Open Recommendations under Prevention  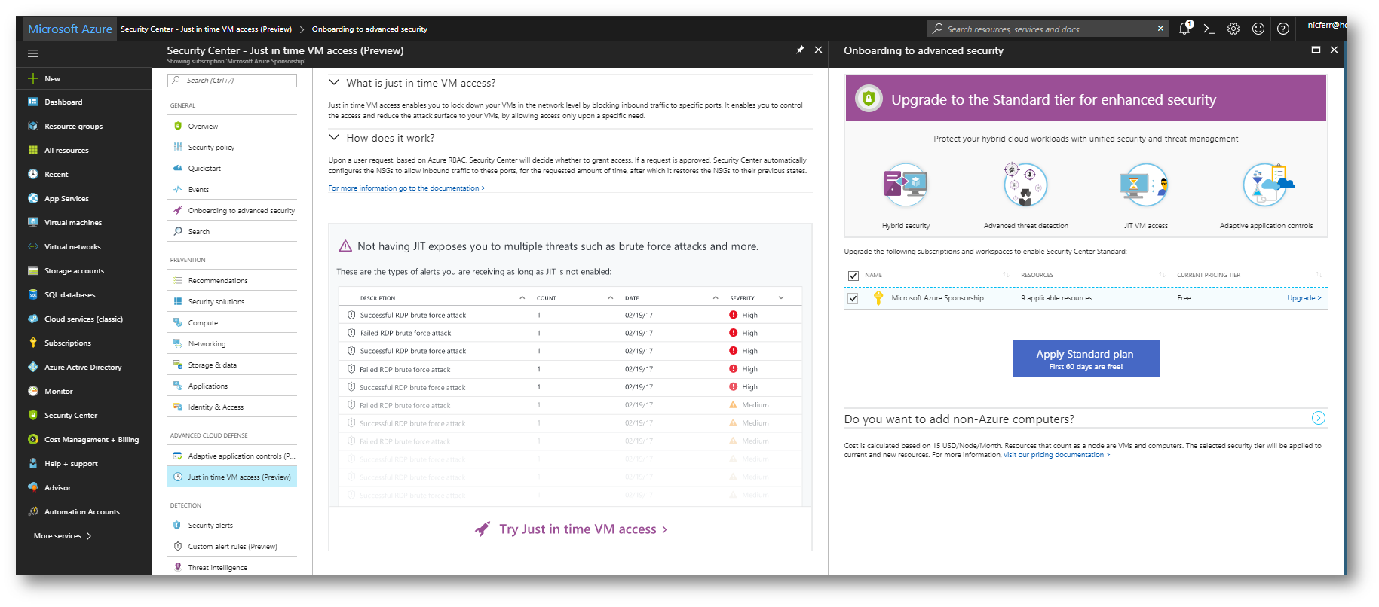click(232, 281)
